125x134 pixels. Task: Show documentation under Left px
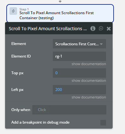89,97
